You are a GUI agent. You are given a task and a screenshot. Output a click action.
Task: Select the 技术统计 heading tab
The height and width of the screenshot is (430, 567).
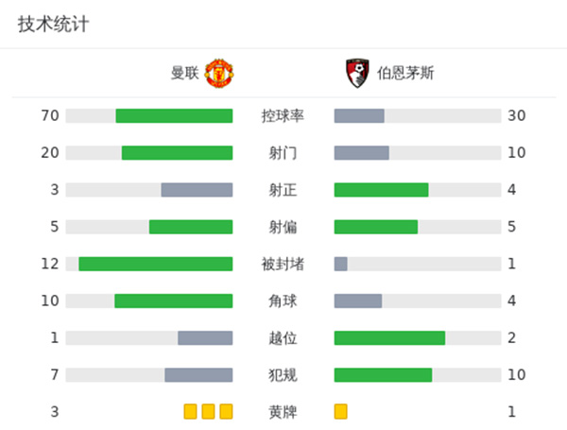click(x=53, y=25)
